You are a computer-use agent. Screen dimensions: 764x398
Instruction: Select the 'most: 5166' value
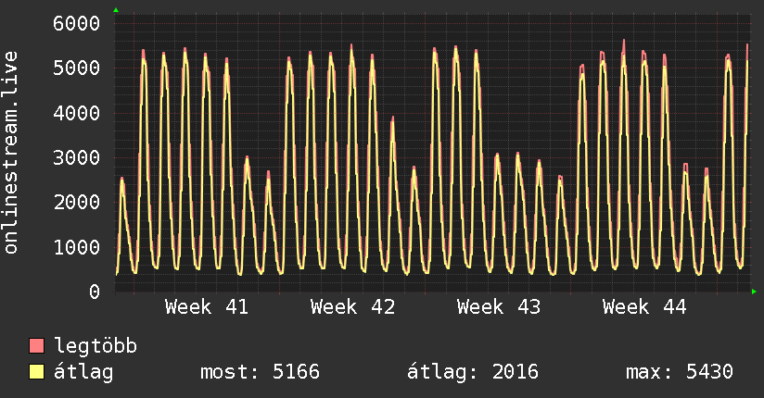(x=261, y=372)
